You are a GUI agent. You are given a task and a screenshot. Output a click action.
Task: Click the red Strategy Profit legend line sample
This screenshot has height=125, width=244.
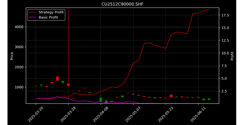pyautogui.click(x=33, y=12)
